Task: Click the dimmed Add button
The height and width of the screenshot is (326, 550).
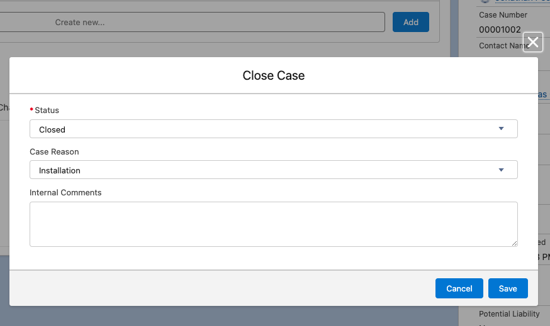Action: click(x=411, y=22)
